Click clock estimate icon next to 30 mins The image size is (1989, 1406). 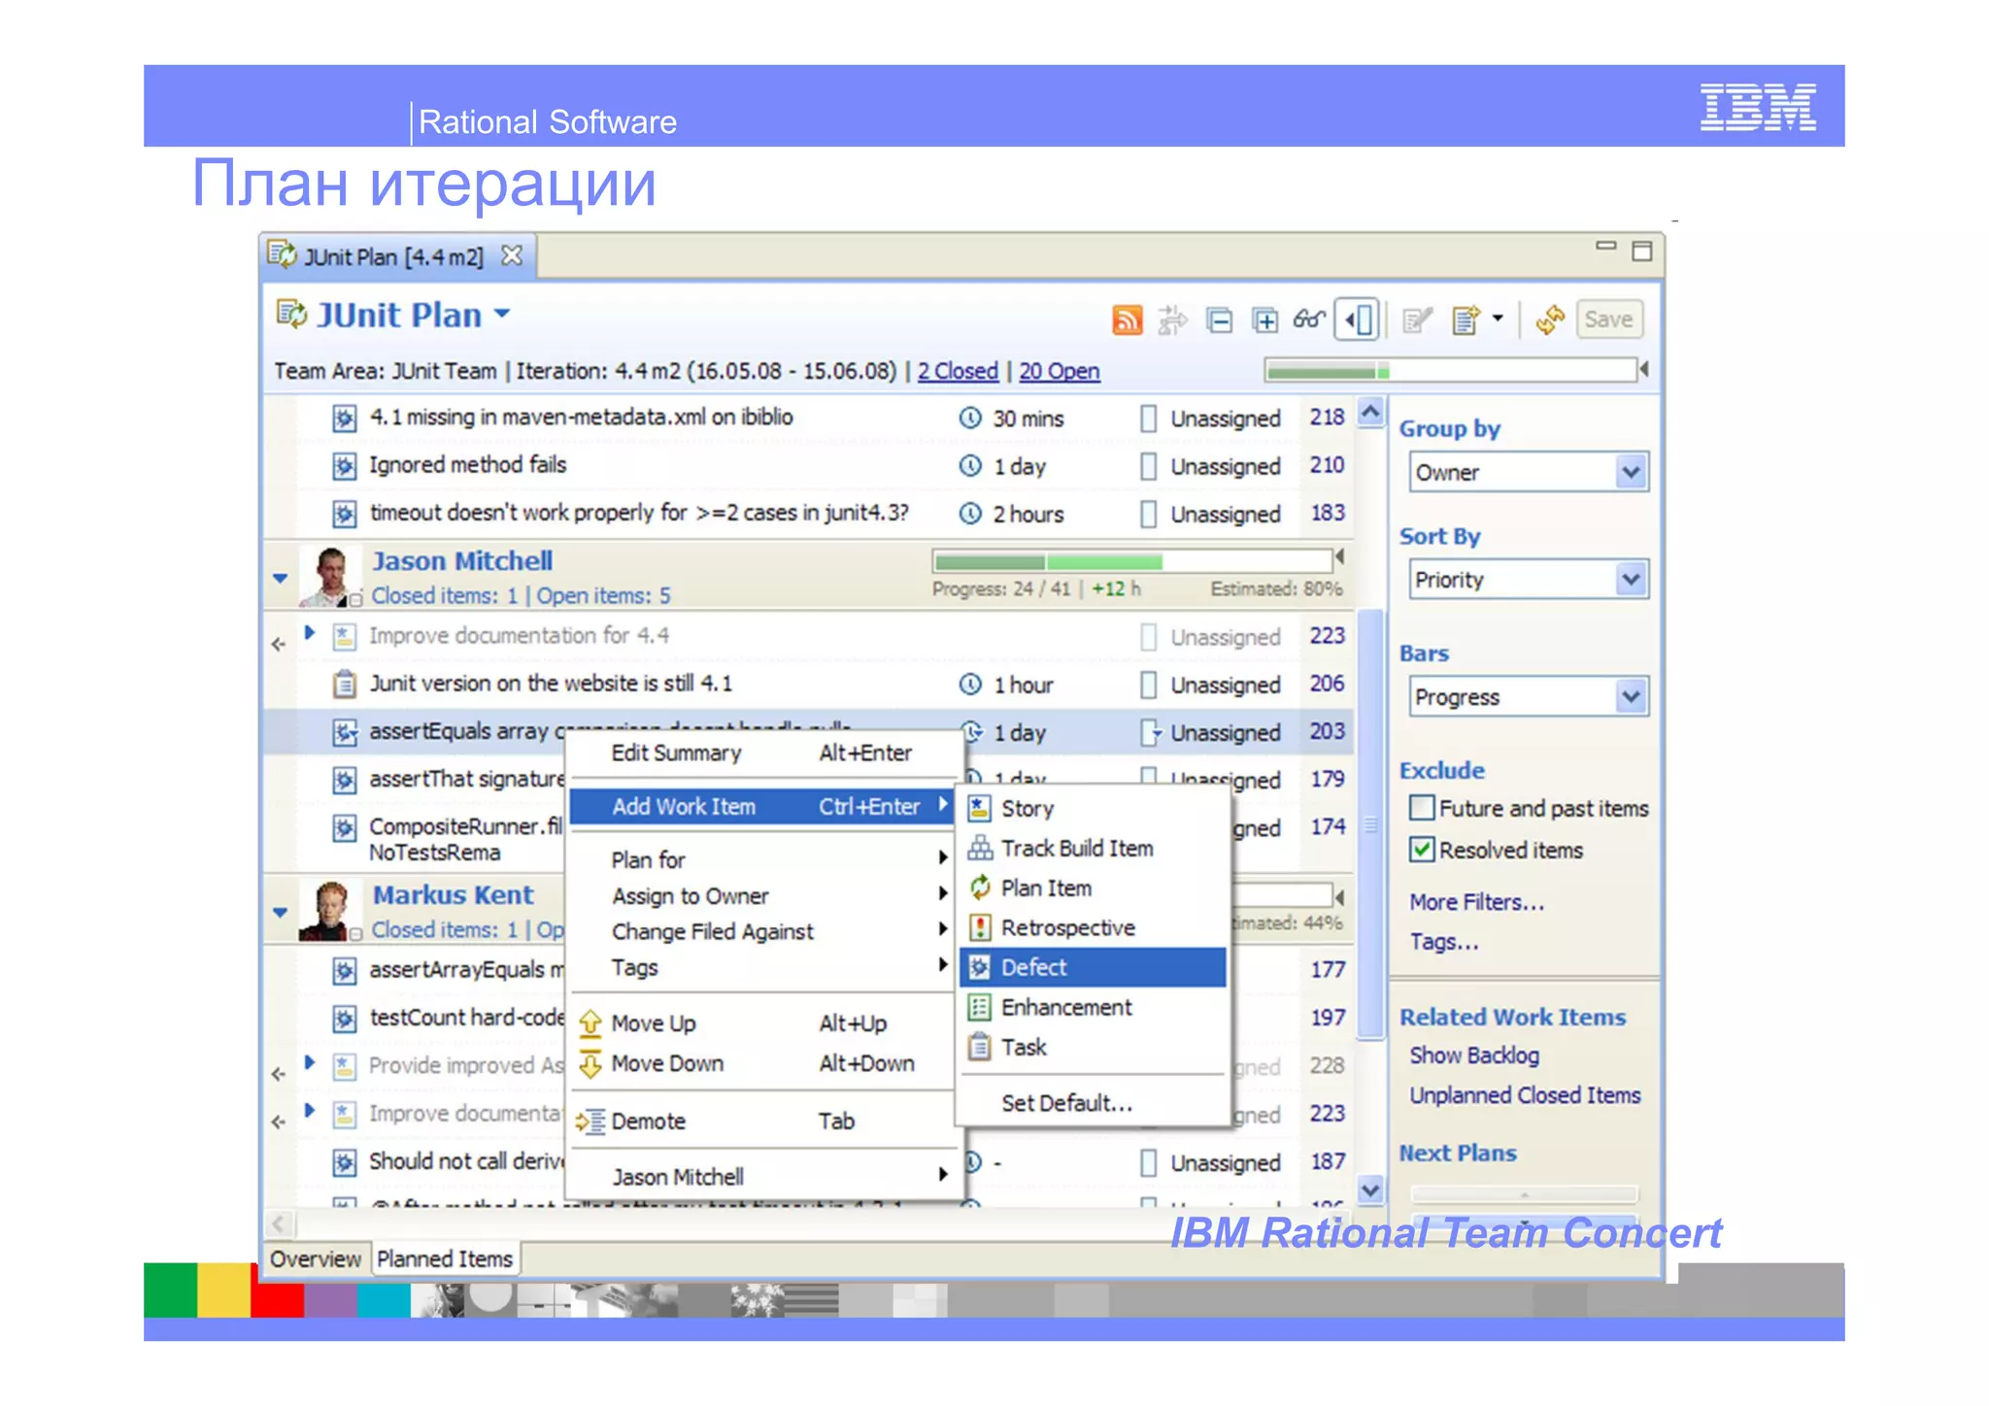pos(970,418)
